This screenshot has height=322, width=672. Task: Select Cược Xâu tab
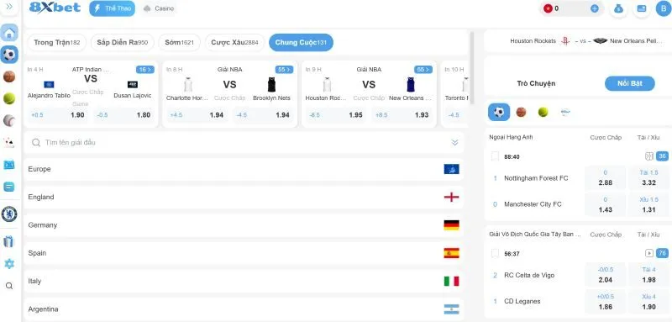tap(234, 42)
